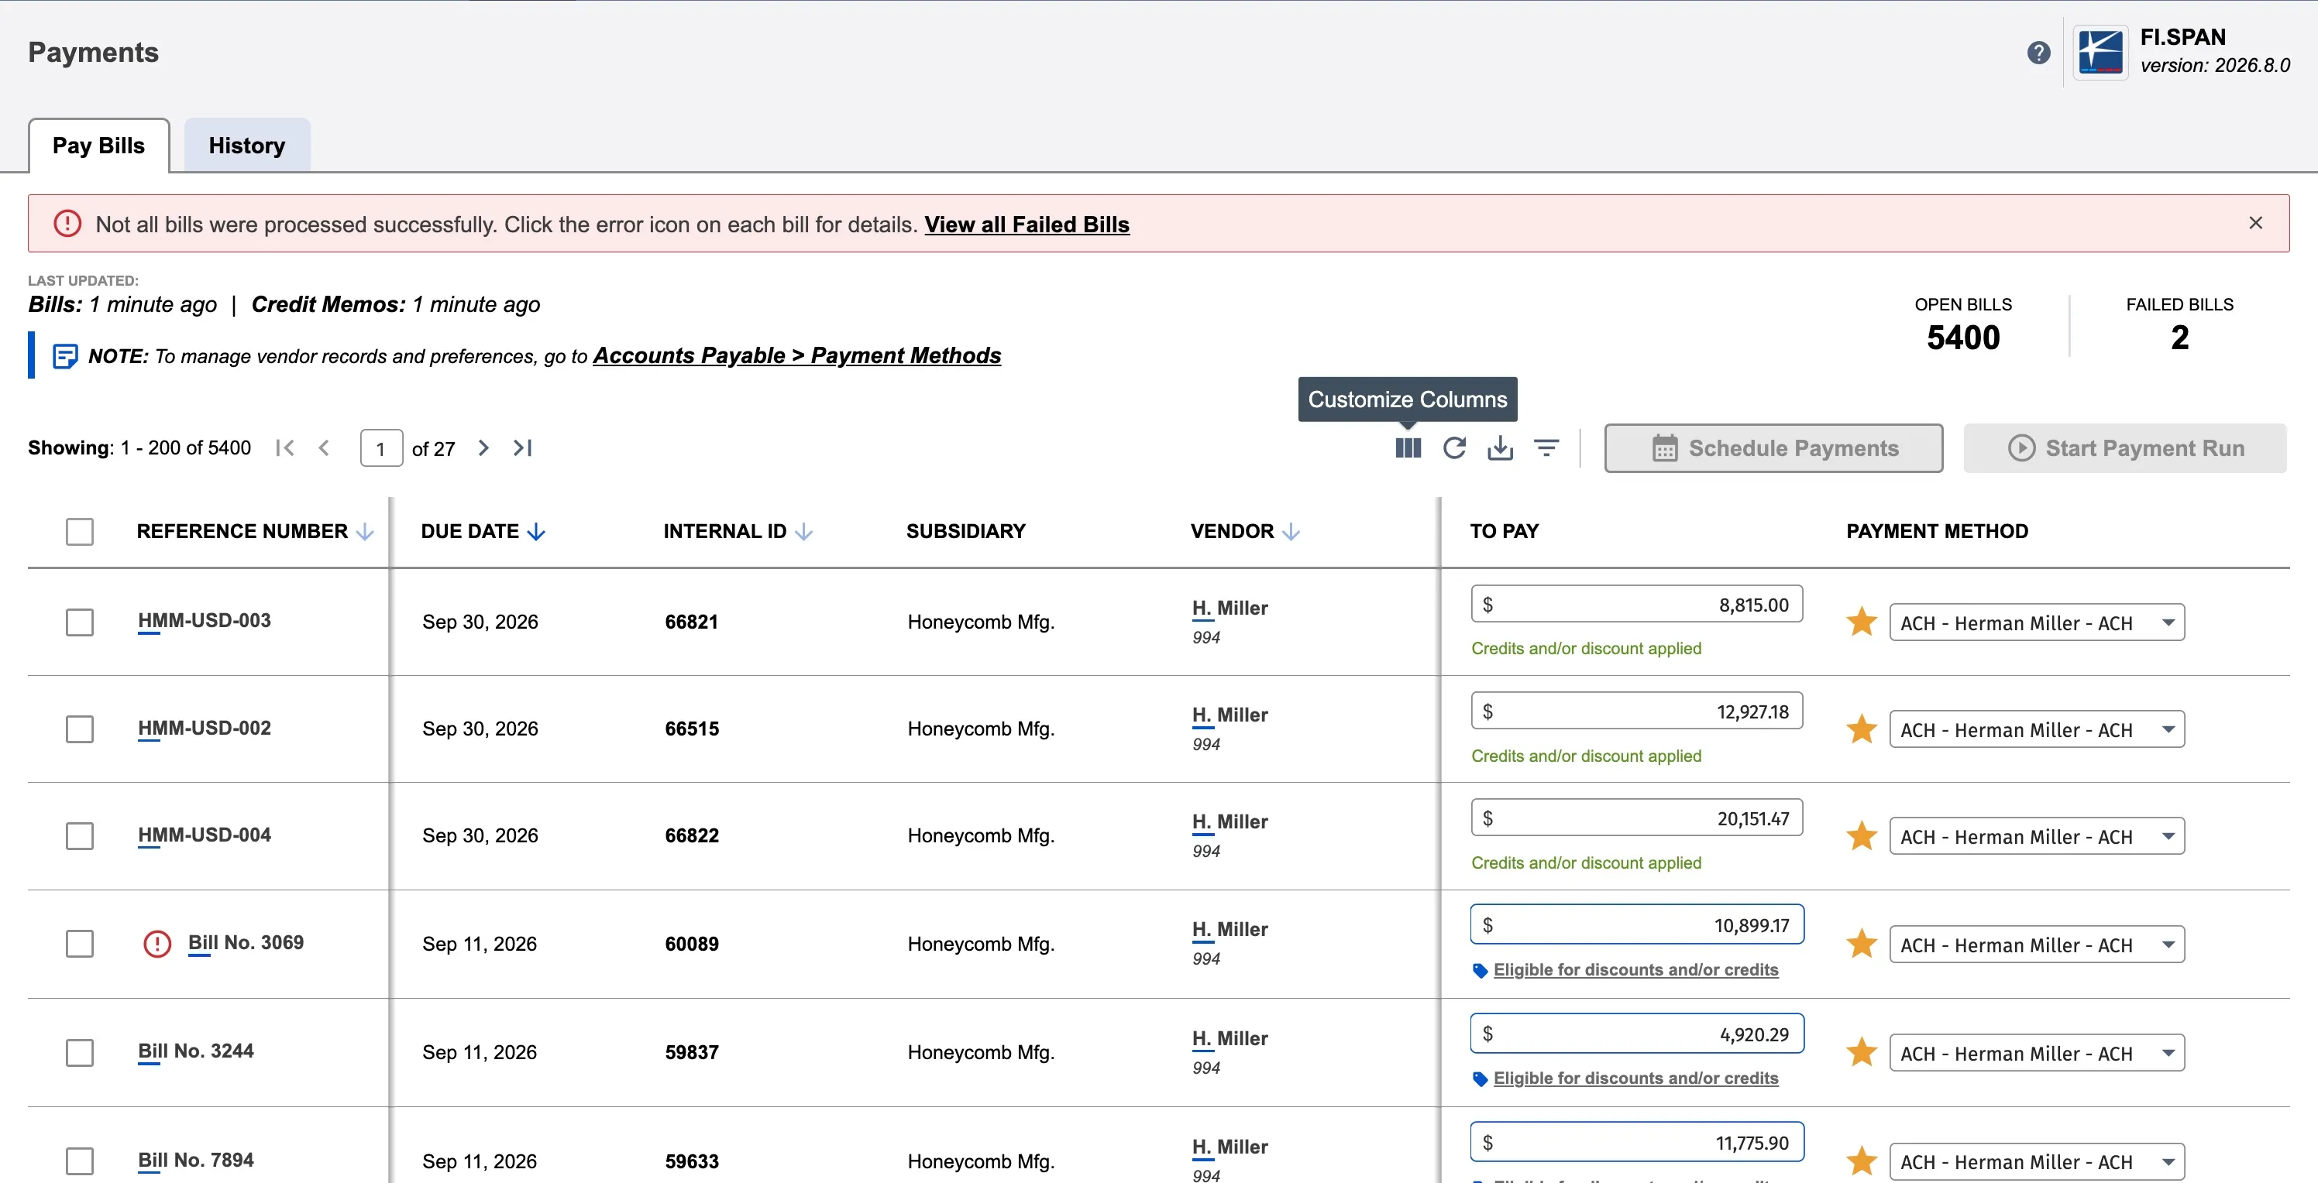This screenshot has height=1183, width=2318.
Task: Click favorite star for HMM-USD-003 payment method
Action: coord(1861,622)
